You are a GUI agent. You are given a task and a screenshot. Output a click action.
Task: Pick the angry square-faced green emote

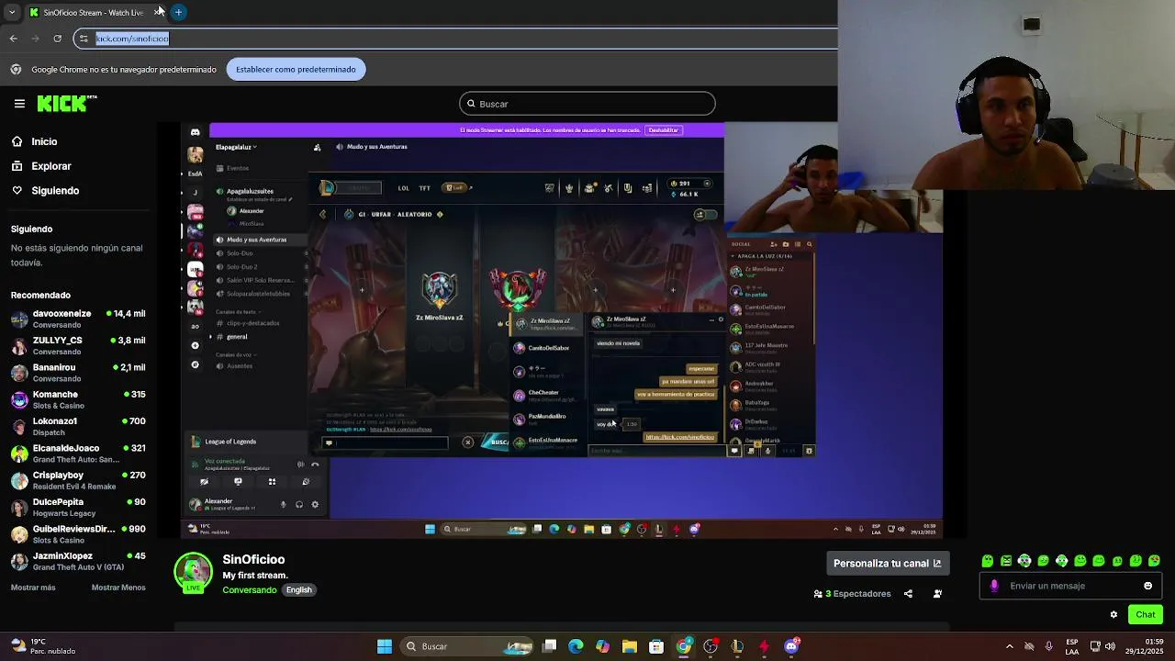tap(1006, 561)
